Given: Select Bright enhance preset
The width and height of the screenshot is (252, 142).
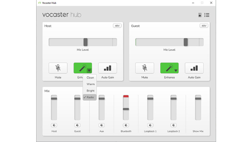Looking at the screenshot, I should tap(90, 91).
